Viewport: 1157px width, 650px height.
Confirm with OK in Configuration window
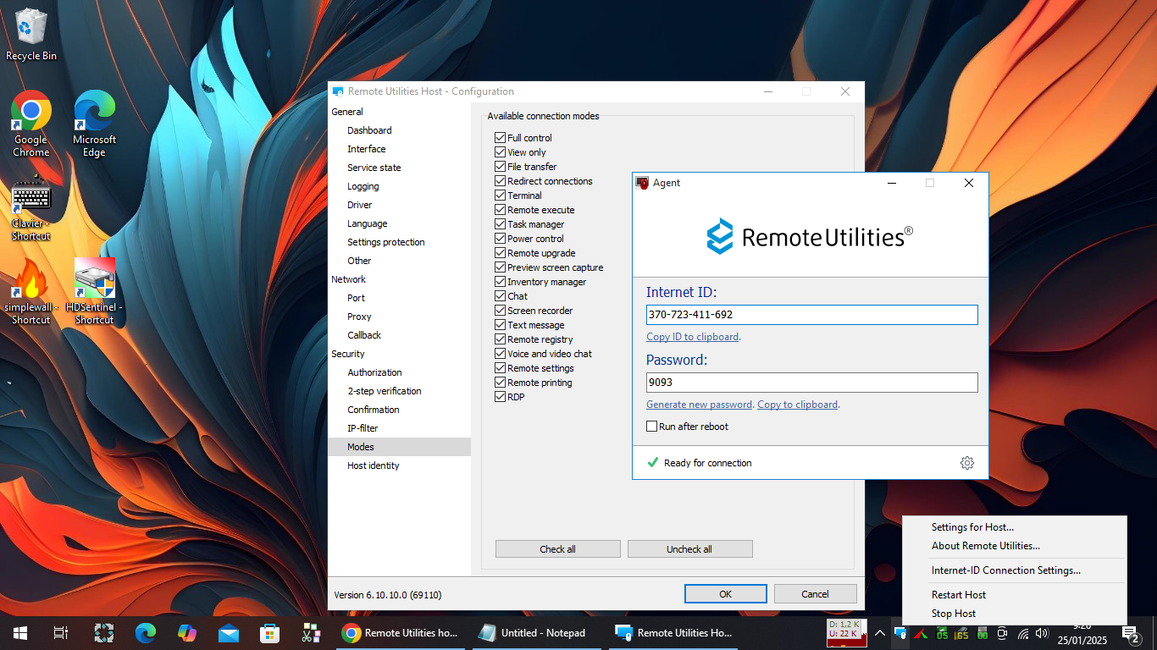click(x=726, y=594)
